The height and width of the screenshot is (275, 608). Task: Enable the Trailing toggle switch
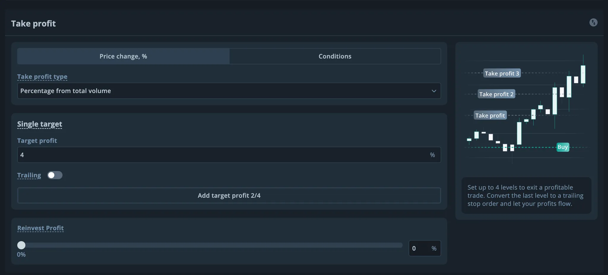tap(55, 175)
